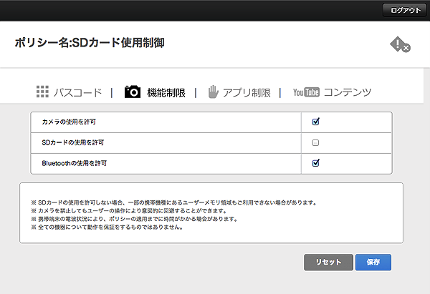
Task: Click the SDカードの使用を許可 row label
Action: [x=73, y=143]
